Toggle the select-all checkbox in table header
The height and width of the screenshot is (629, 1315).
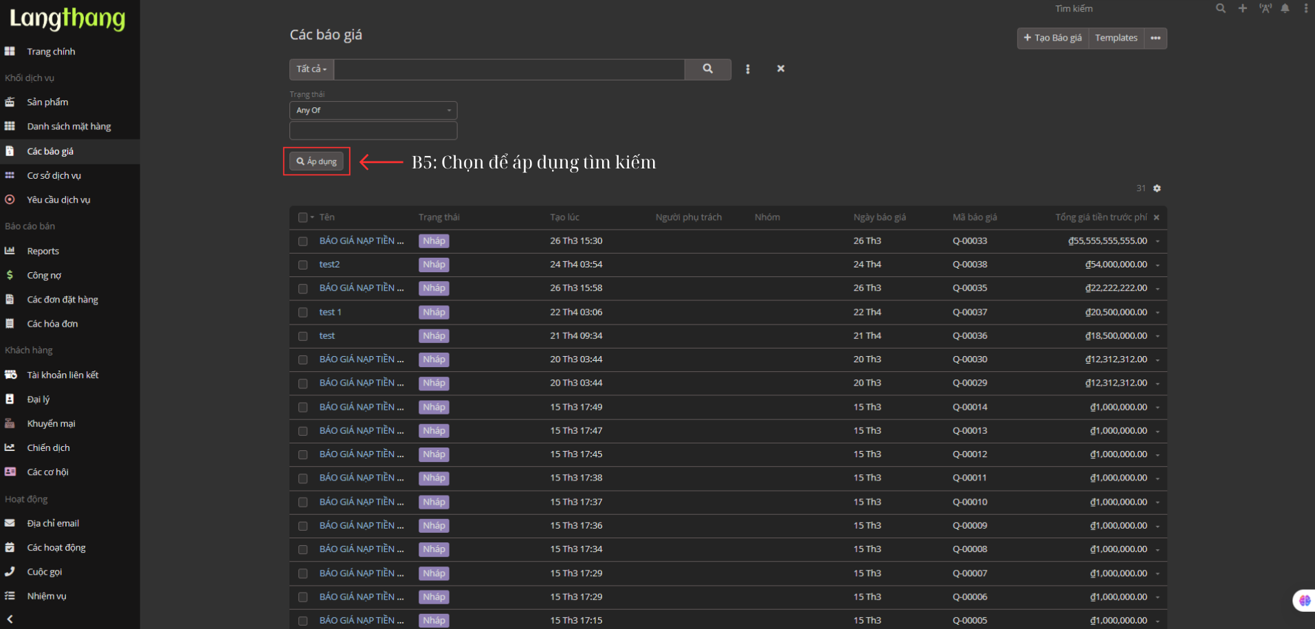(x=302, y=217)
